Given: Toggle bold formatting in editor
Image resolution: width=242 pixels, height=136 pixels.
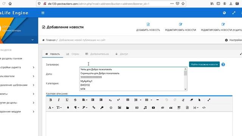Looking at the screenshot, I should point(51,100).
